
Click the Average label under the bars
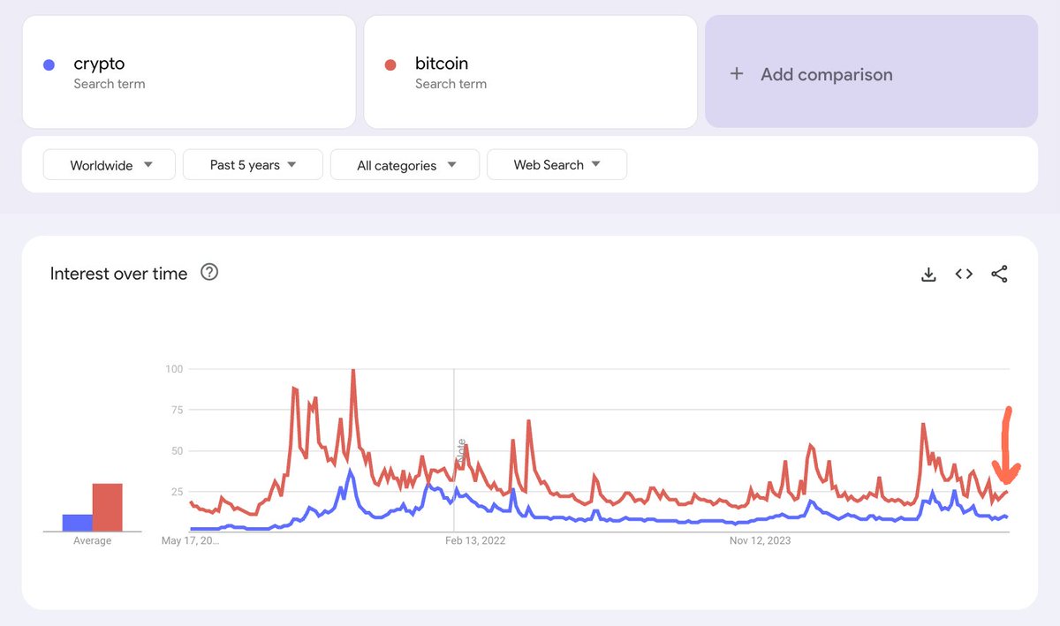pyautogui.click(x=92, y=540)
